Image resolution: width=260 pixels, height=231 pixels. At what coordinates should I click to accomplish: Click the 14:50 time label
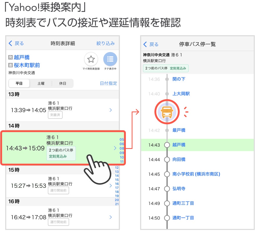(154, 218)
